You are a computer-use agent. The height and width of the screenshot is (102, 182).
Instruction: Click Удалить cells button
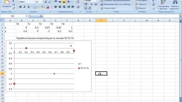(141, 5)
